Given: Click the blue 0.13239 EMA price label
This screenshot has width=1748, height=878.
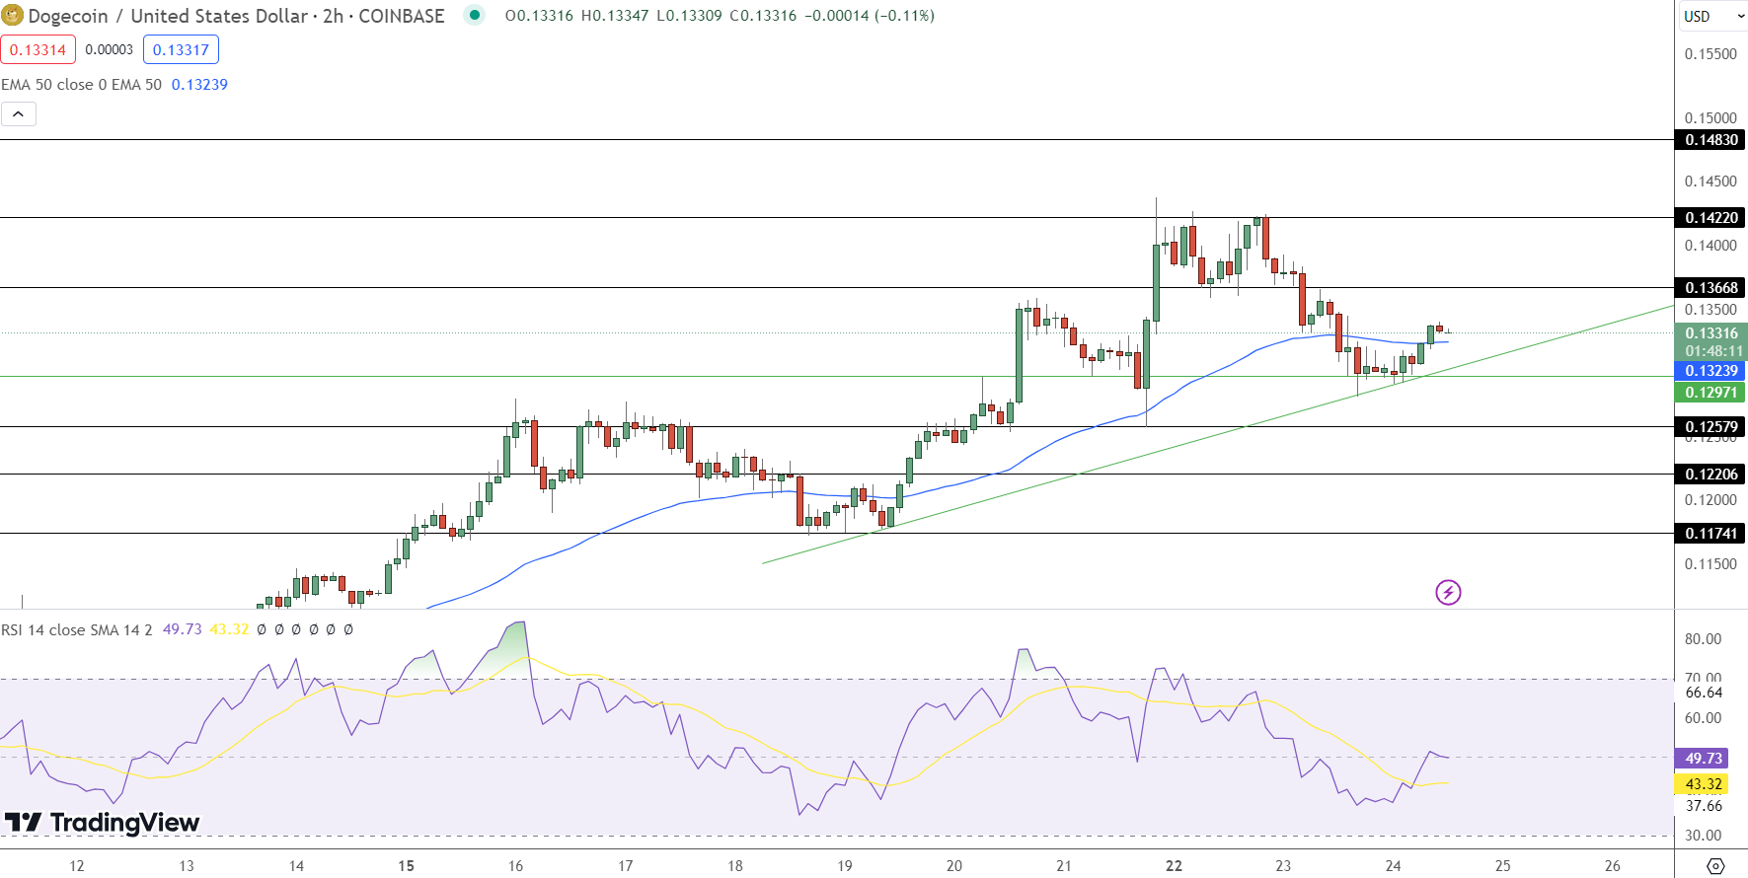Looking at the screenshot, I should tap(1710, 371).
